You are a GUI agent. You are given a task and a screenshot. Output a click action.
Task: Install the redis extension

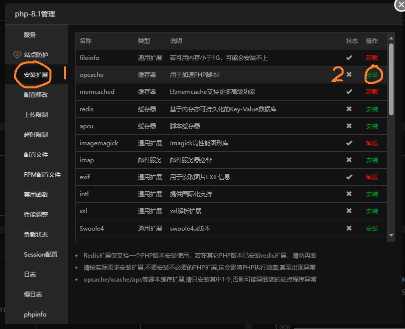pos(372,109)
